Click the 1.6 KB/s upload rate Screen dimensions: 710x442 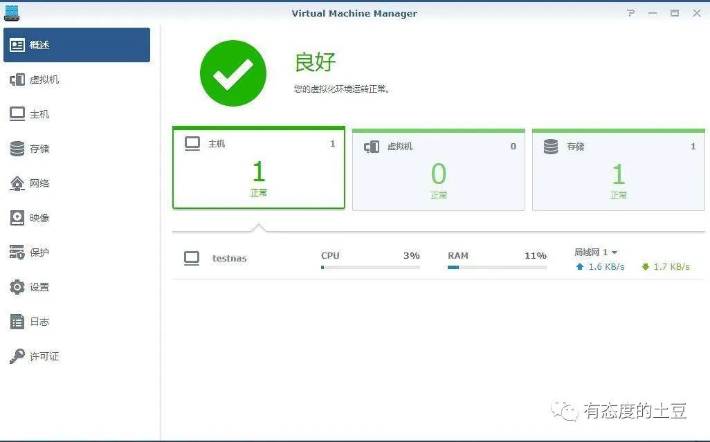[x=606, y=267]
